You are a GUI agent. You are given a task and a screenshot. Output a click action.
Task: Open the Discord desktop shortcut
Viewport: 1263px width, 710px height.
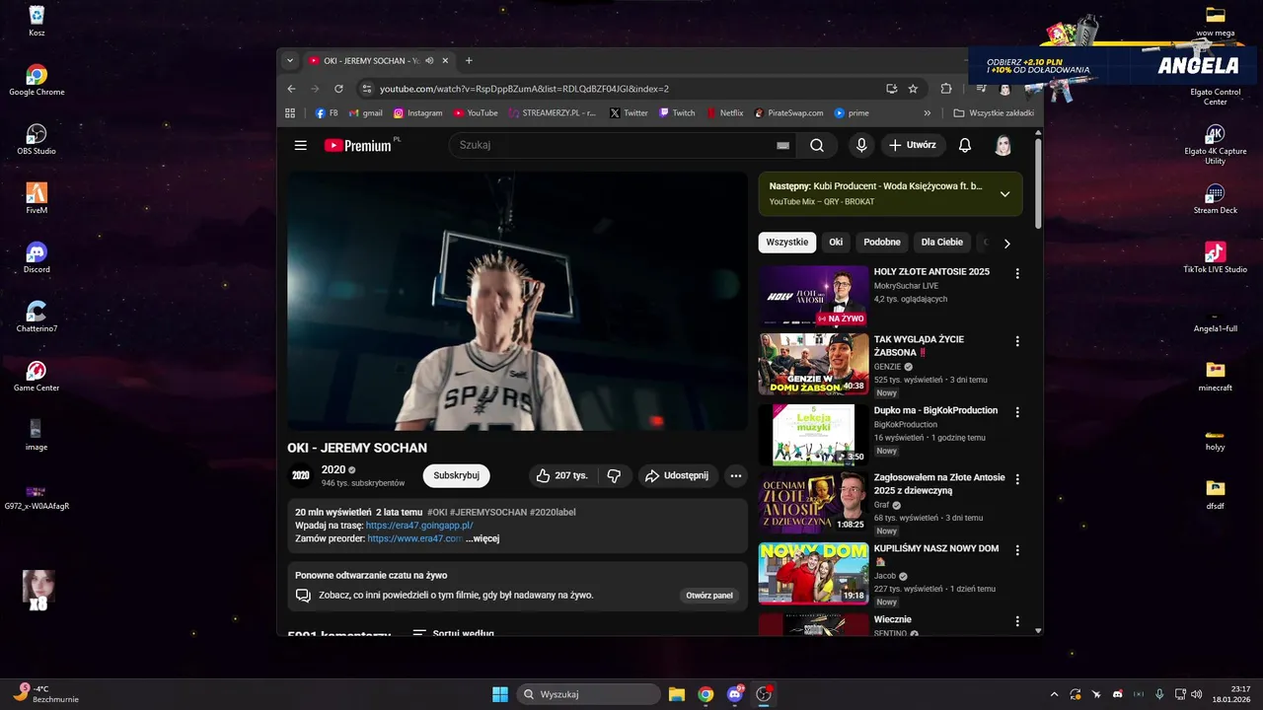tap(37, 257)
